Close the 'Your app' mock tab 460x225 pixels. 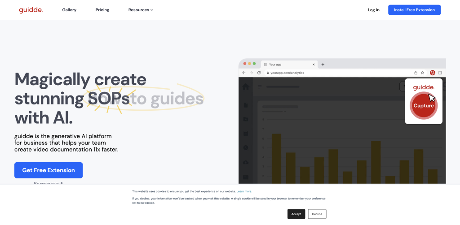click(314, 65)
